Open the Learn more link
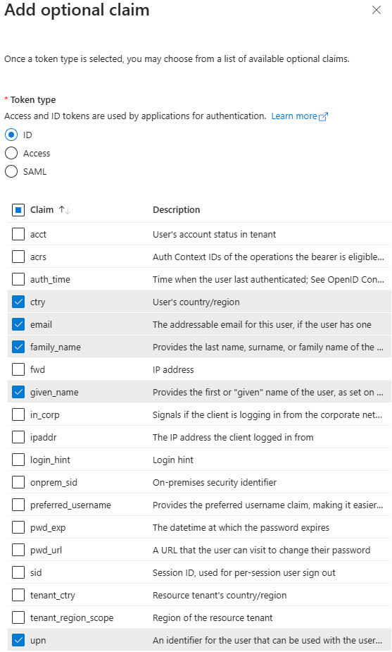Viewport: 392px width, 652px height. tap(299, 116)
